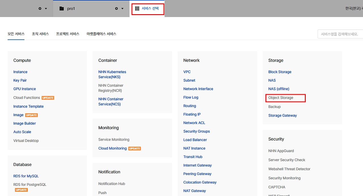
Task: Open Service Monitoring
Action: pos(114,140)
